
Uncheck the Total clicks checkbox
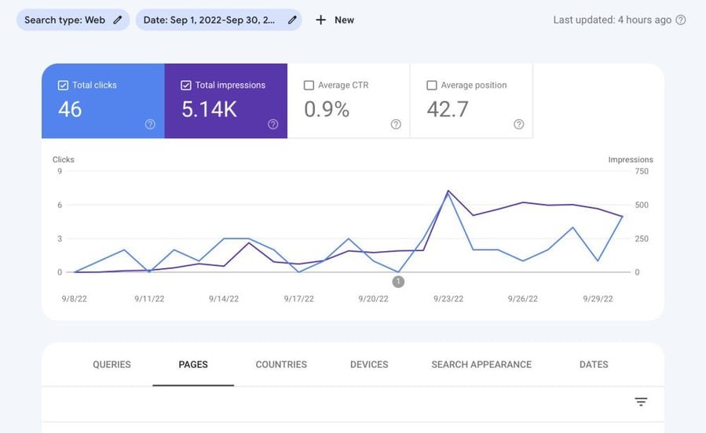(x=63, y=85)
